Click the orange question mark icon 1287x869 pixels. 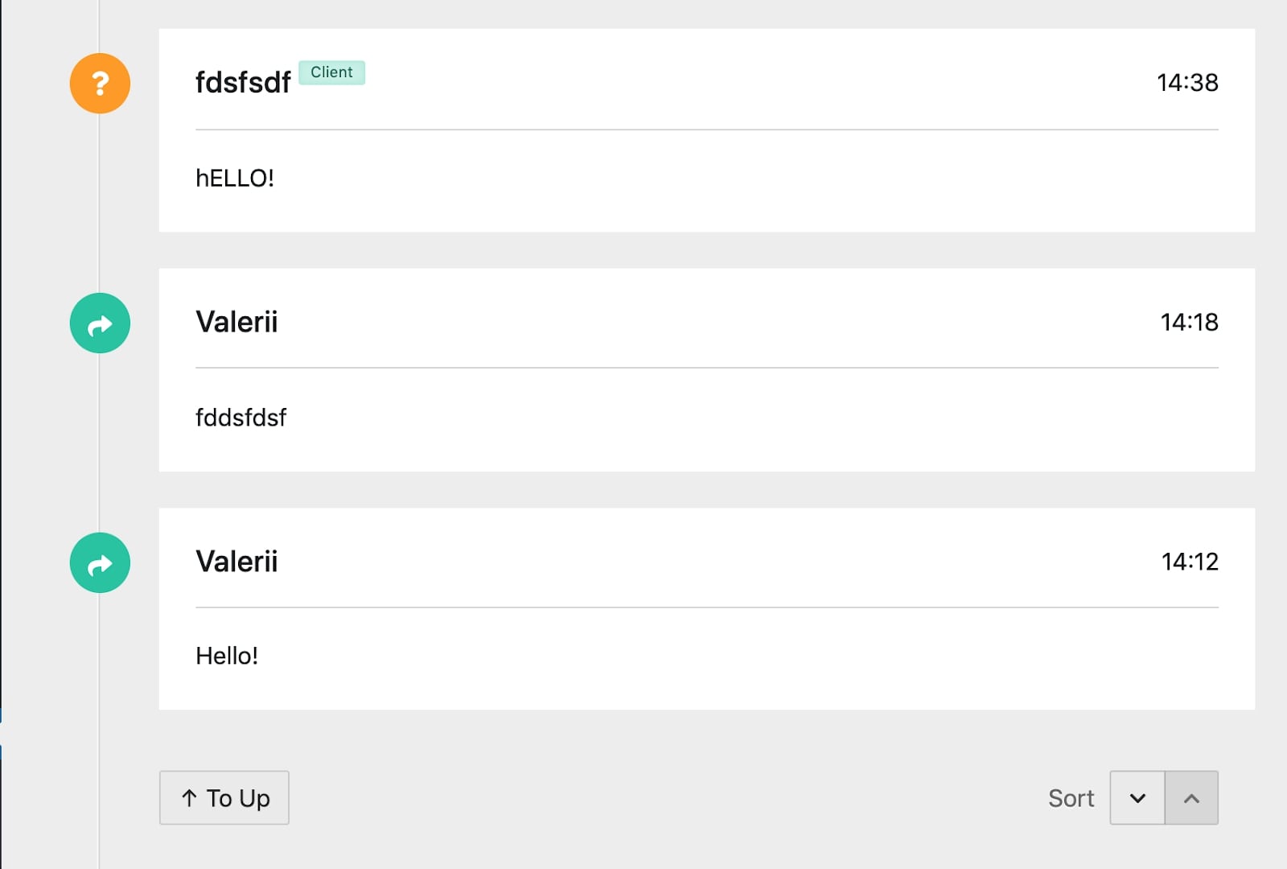tap(100, 83)
